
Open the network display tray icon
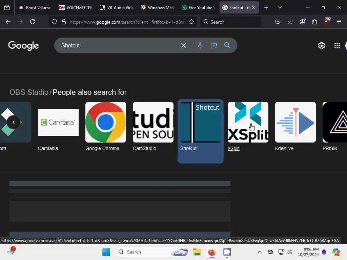pos(281,252)
